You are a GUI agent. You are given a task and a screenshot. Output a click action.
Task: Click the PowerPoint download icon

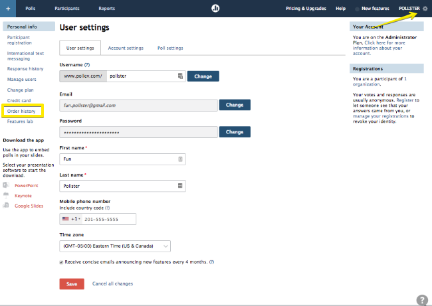click(6, 185)
